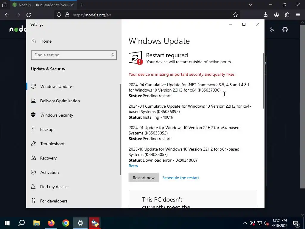Click the Settings gear taskbar icon
The width and height of the screenshot is (305, 229).
[80, 223]
